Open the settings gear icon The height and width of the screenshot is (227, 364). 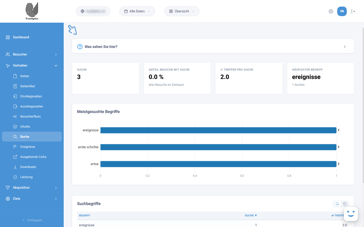coord(331,11)
